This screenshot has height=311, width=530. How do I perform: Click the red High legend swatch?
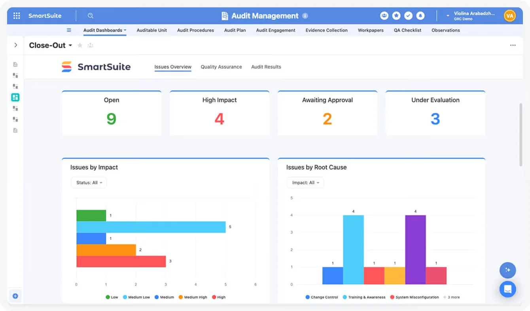click(214, 297)
